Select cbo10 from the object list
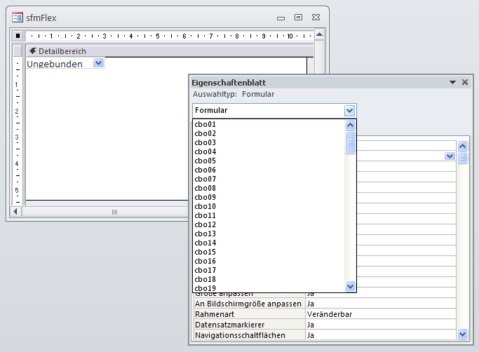The width and height of the screenshot is (479, 352). pos(205,206)
